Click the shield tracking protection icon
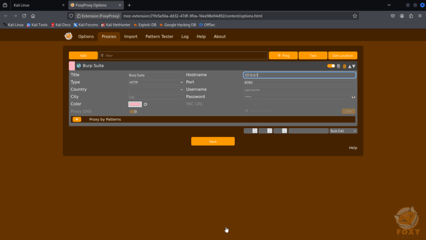The image size is (426, 240). pos(71,16)
